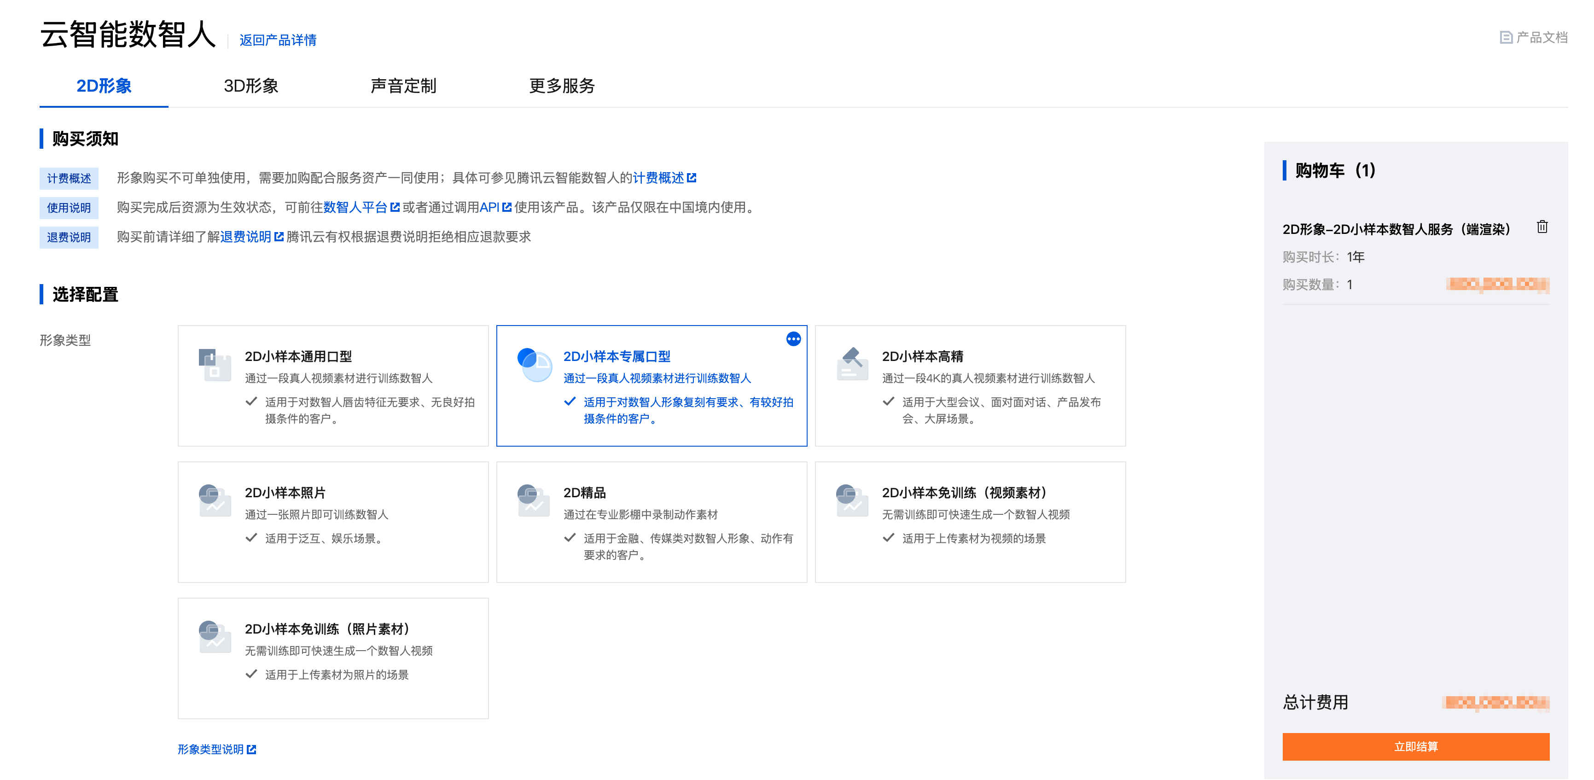Select 2D小样本免训练（照片素材） card
1594x780 pixels.
[333, 658]
